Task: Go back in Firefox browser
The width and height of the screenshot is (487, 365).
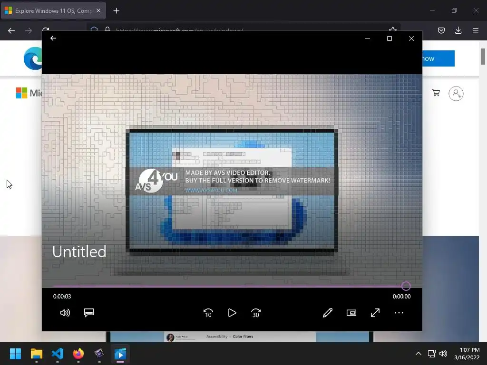Action: tap(11, 30)
